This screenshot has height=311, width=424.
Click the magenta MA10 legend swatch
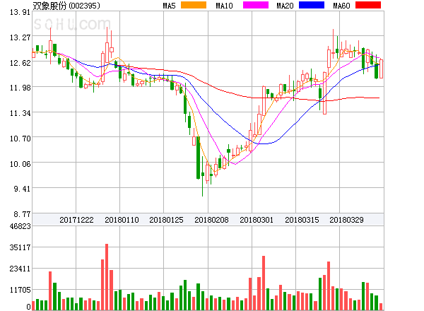tap(256, 5)
